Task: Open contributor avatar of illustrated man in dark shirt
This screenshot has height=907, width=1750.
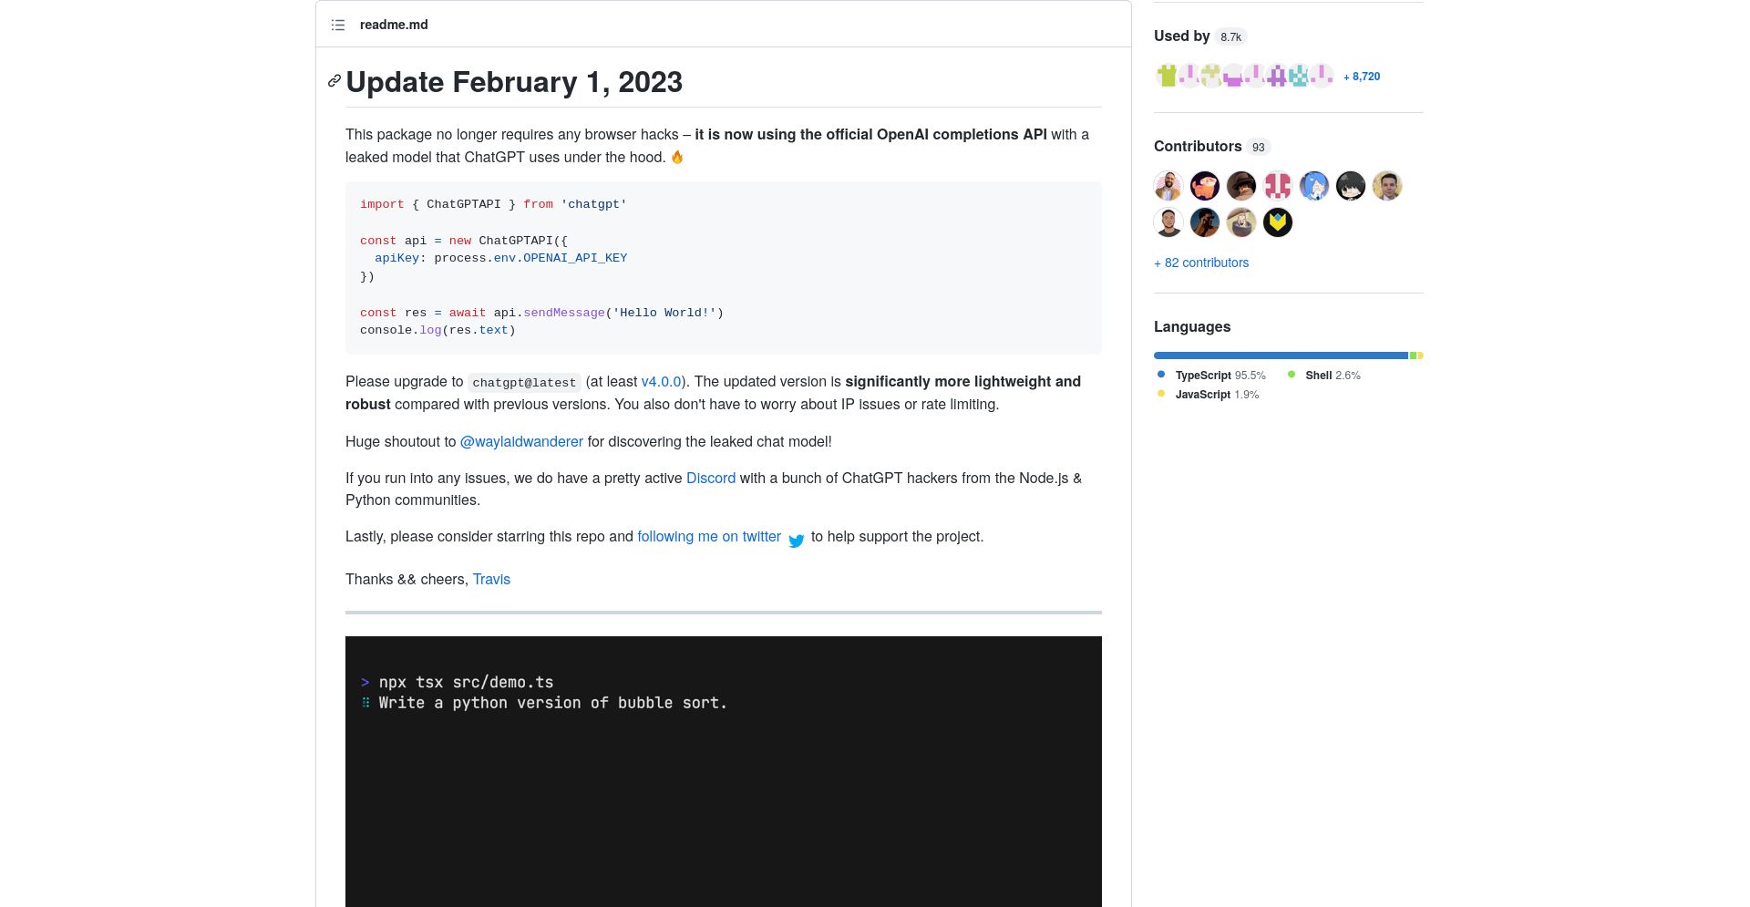Action: click(1168, 222)
